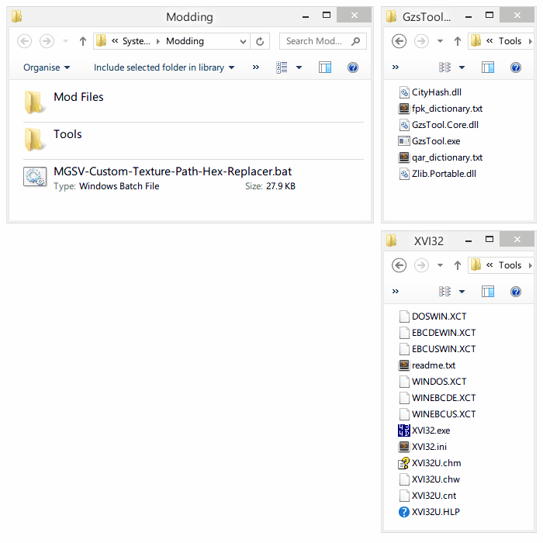Refresh the Modding folder view
The image size is (543, 543).
click(x=260, y=42)
